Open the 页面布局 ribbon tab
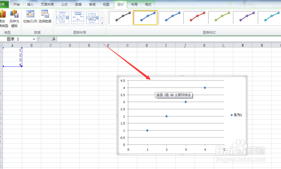This screenshot has width=281, height=169. 47,4
